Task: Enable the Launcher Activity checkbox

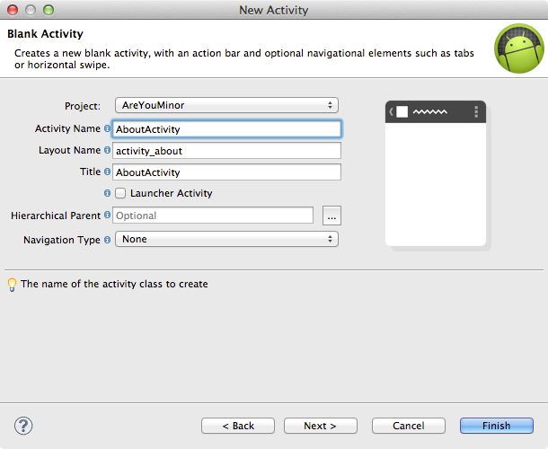Action: point(120,193)
